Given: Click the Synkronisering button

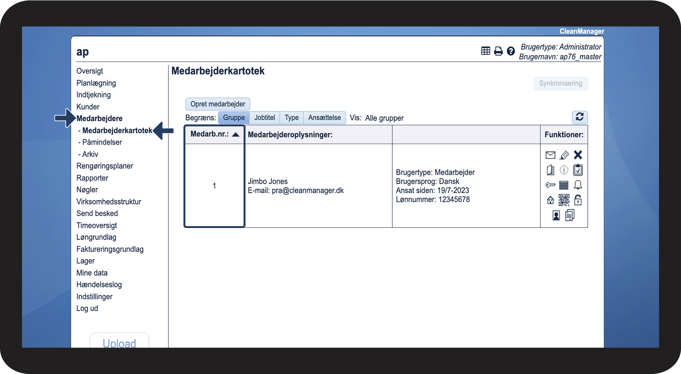Looking at the screenshot, I should 561,83.
